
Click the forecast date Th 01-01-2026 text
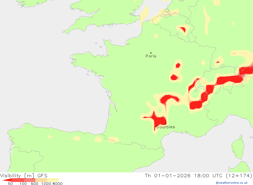click(x=168, y=175)
